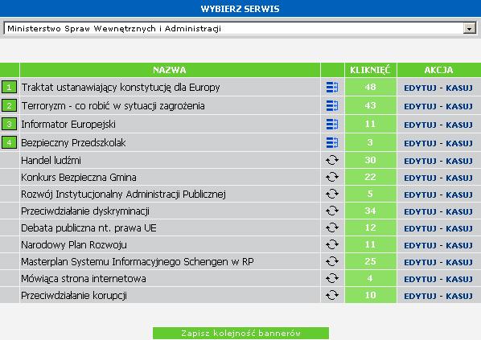Delete the Masterplan Systemu Schengen banner
This screenshot has height=340, width=481.
coord(459,262)
